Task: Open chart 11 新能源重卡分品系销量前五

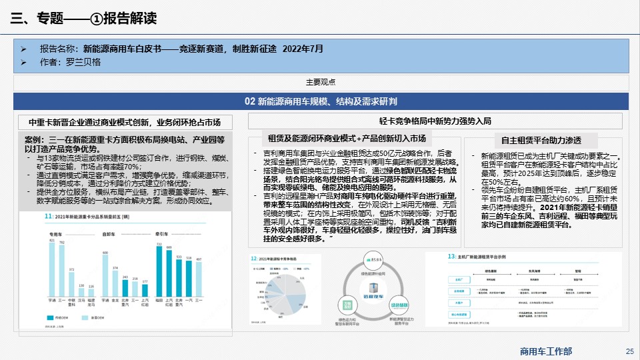Action: coord(126,270)
